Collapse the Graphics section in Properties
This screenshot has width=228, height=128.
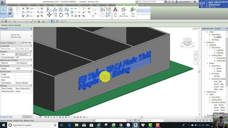31,52
